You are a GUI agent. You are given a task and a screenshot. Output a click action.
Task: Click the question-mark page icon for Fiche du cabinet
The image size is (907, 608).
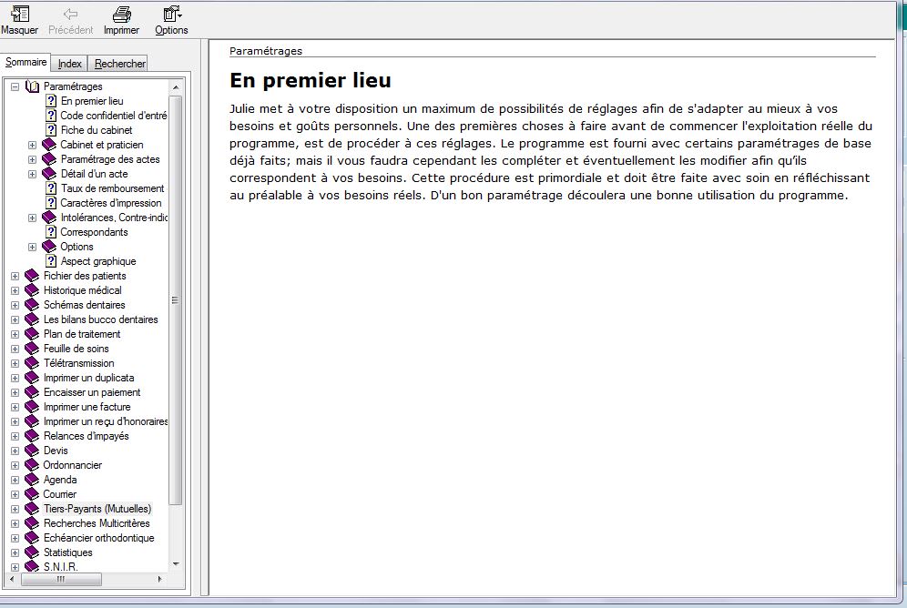coord(51,130)
